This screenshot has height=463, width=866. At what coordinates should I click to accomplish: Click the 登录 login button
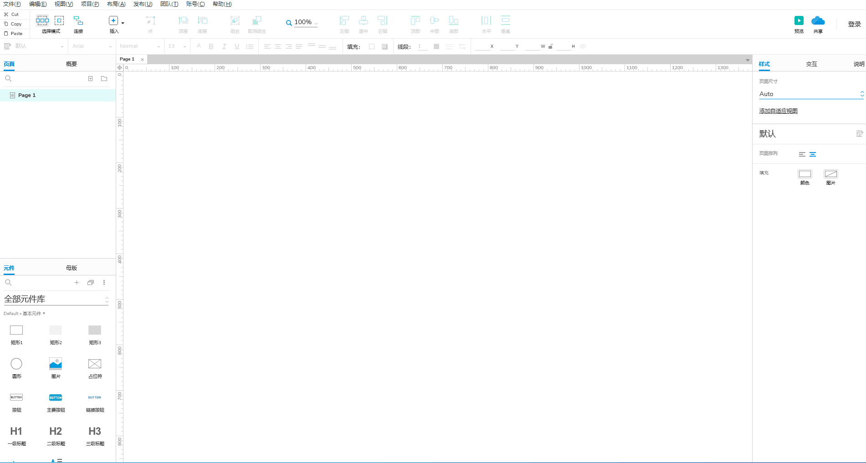click(x=854, y=24)
